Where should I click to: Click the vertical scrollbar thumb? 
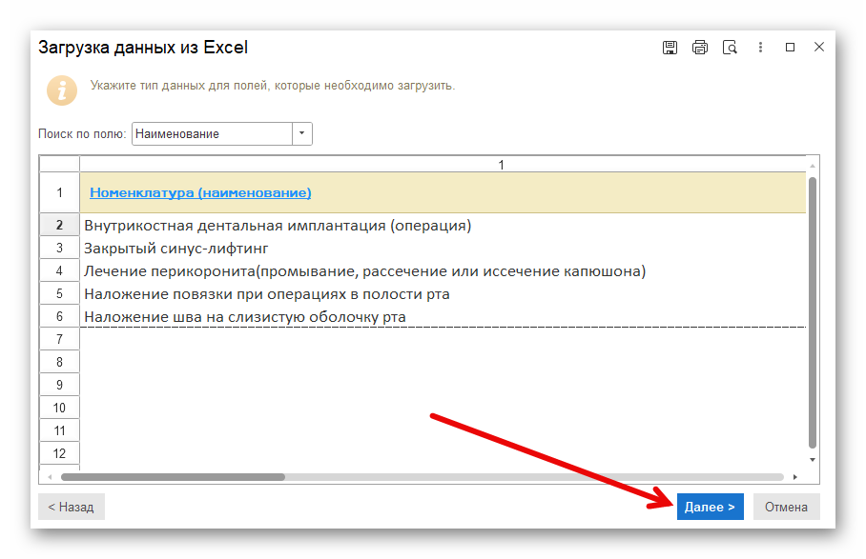point(812,312)
